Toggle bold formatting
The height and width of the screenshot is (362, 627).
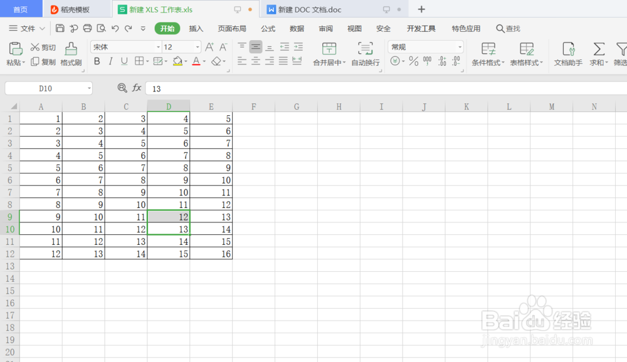[97, 62]
